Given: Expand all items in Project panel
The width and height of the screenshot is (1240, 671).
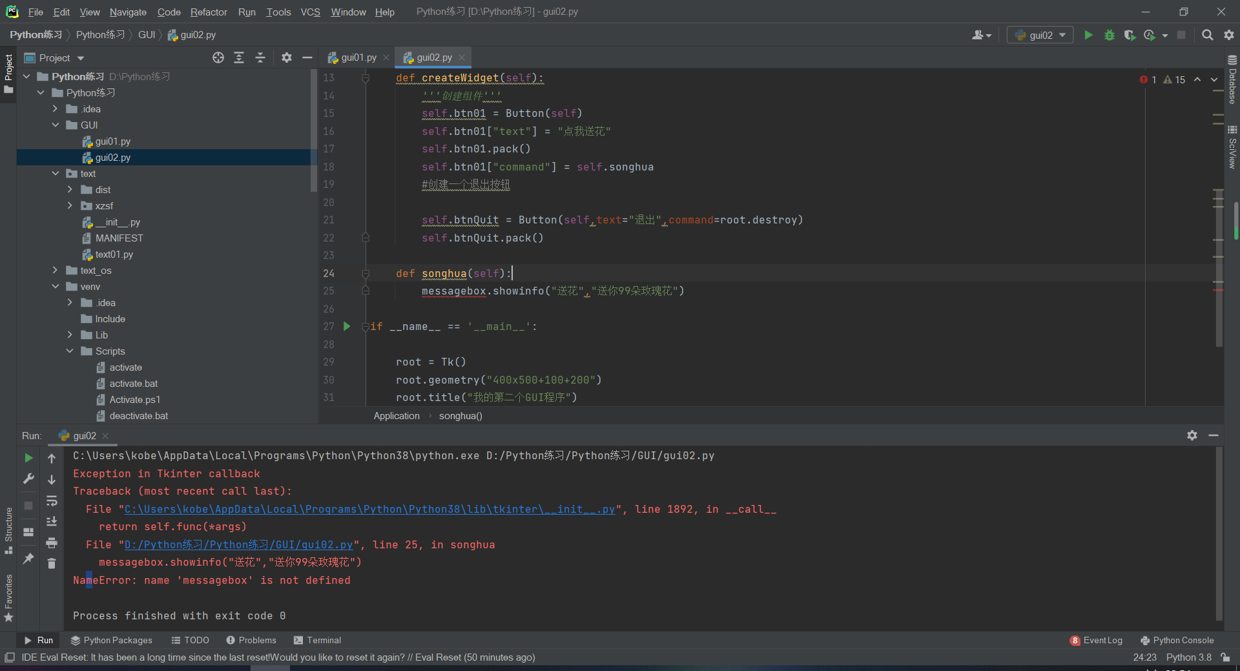Looking at the screenshot, I should pos(239,57).
